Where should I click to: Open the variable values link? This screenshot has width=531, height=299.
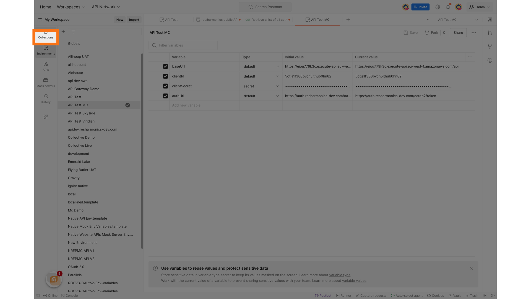point(354,281)
